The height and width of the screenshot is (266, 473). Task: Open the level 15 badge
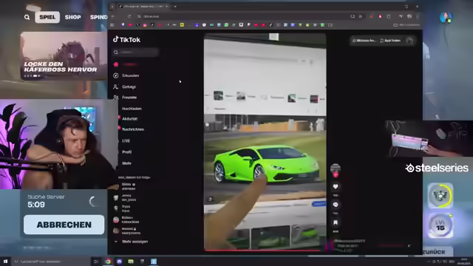coord(440,225)
